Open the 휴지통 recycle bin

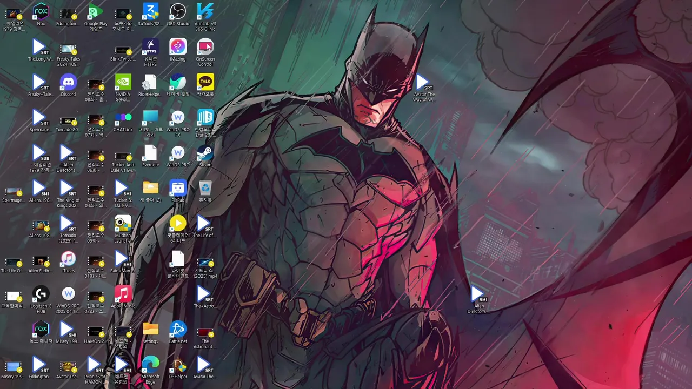(x=205, y=191)
